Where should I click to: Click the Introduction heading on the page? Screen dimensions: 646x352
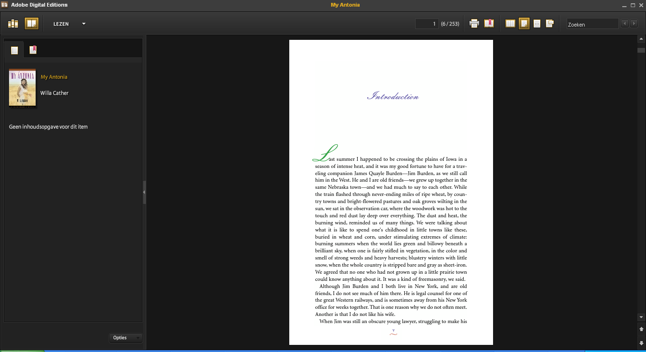393,96
